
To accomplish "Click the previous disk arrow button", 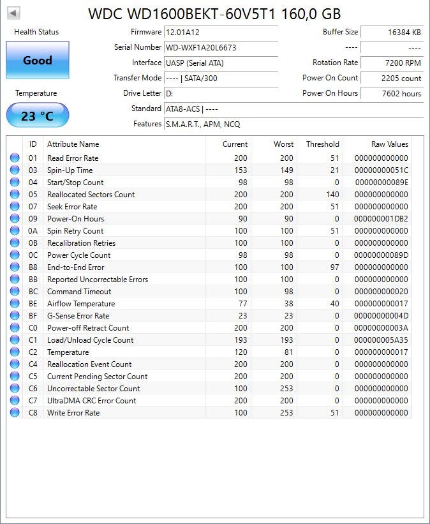I will pos(13,13).
